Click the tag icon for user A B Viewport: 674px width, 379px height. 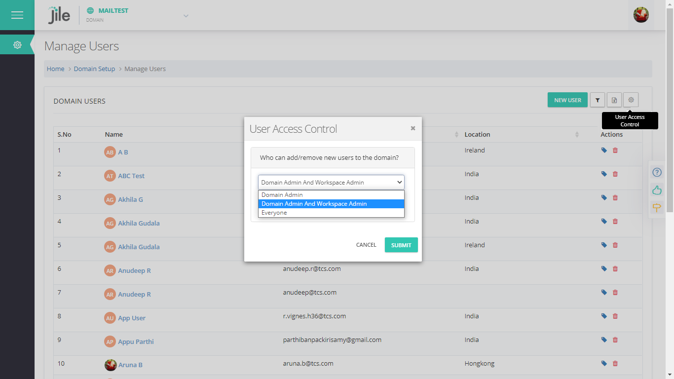click(604, 151)
